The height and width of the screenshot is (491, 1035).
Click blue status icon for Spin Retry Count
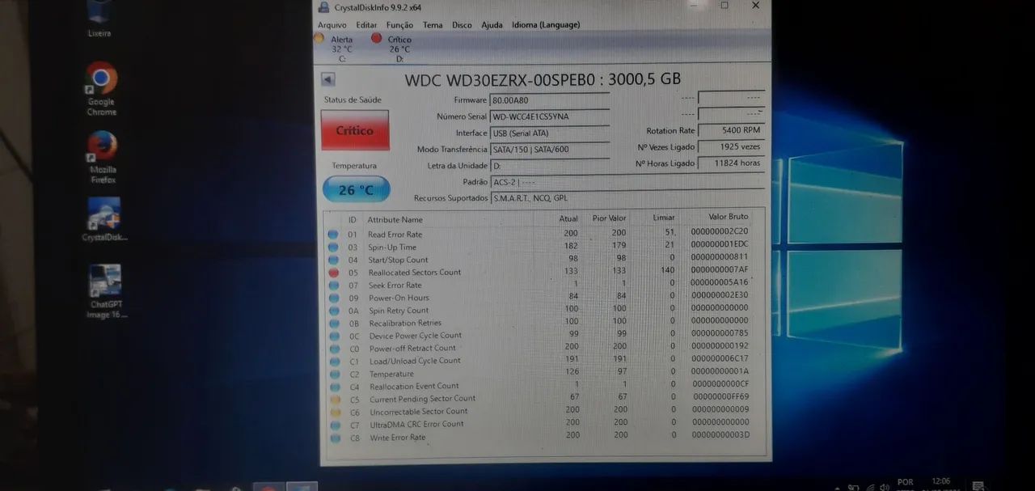tap(333, 311)
